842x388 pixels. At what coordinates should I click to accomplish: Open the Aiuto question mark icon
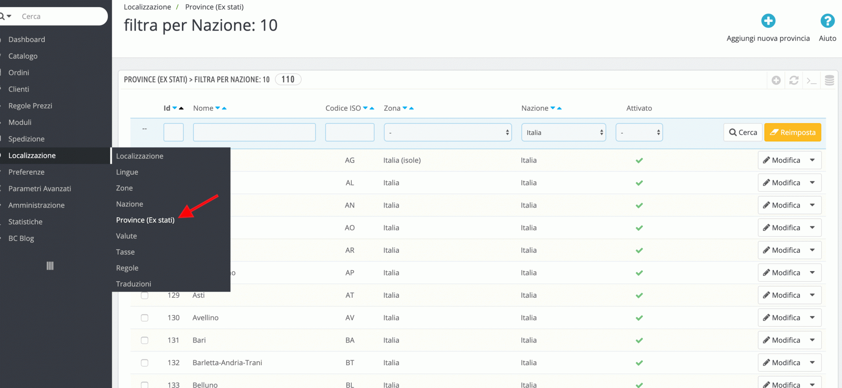[x=827, y=21]
